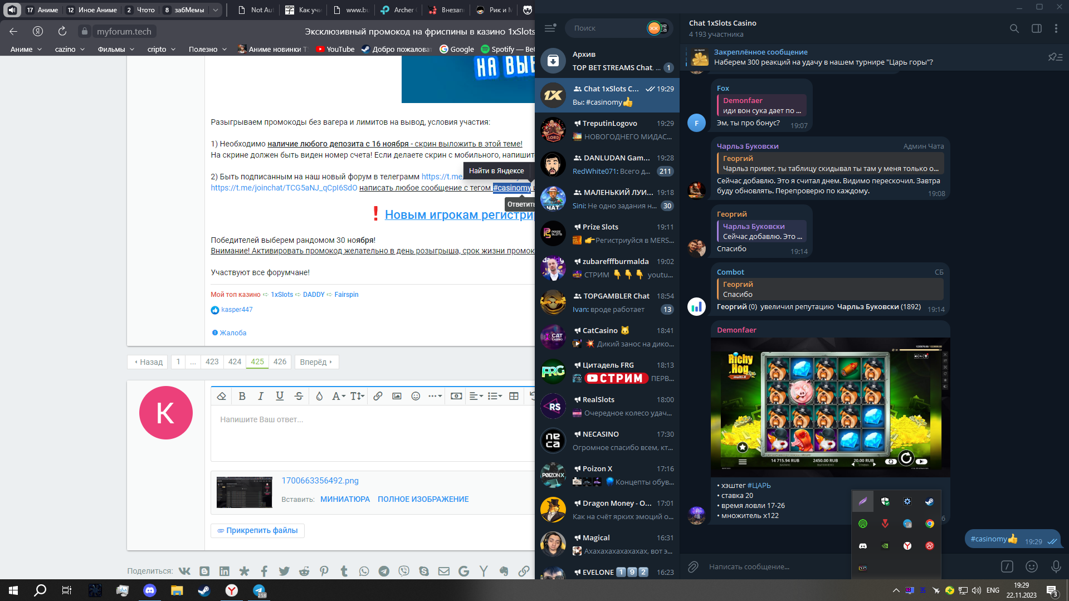Open the Аниме tab group
The width and height of the screenshot is (1069, 601).
42,9
